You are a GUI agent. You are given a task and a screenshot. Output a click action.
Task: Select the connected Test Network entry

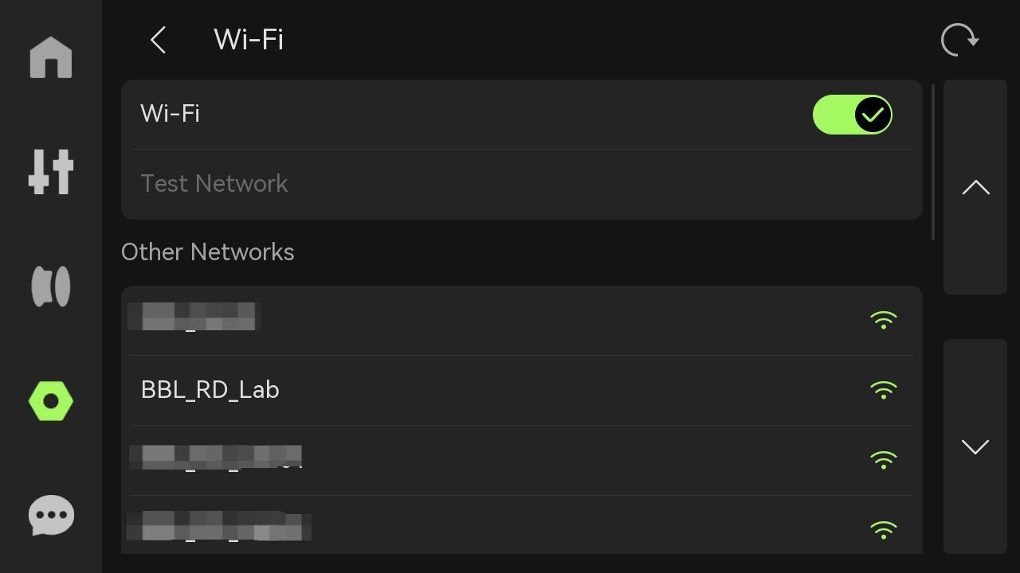click(522, 184)
